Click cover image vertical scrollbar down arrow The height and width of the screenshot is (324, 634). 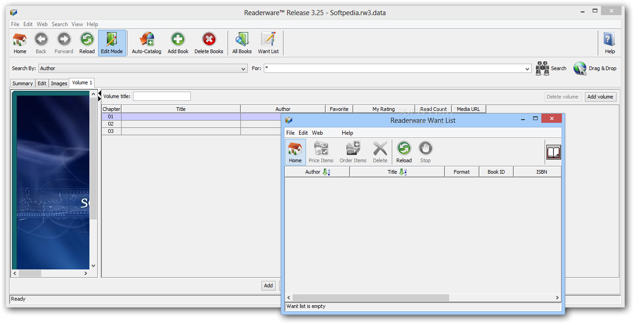(x=94, y=265)
